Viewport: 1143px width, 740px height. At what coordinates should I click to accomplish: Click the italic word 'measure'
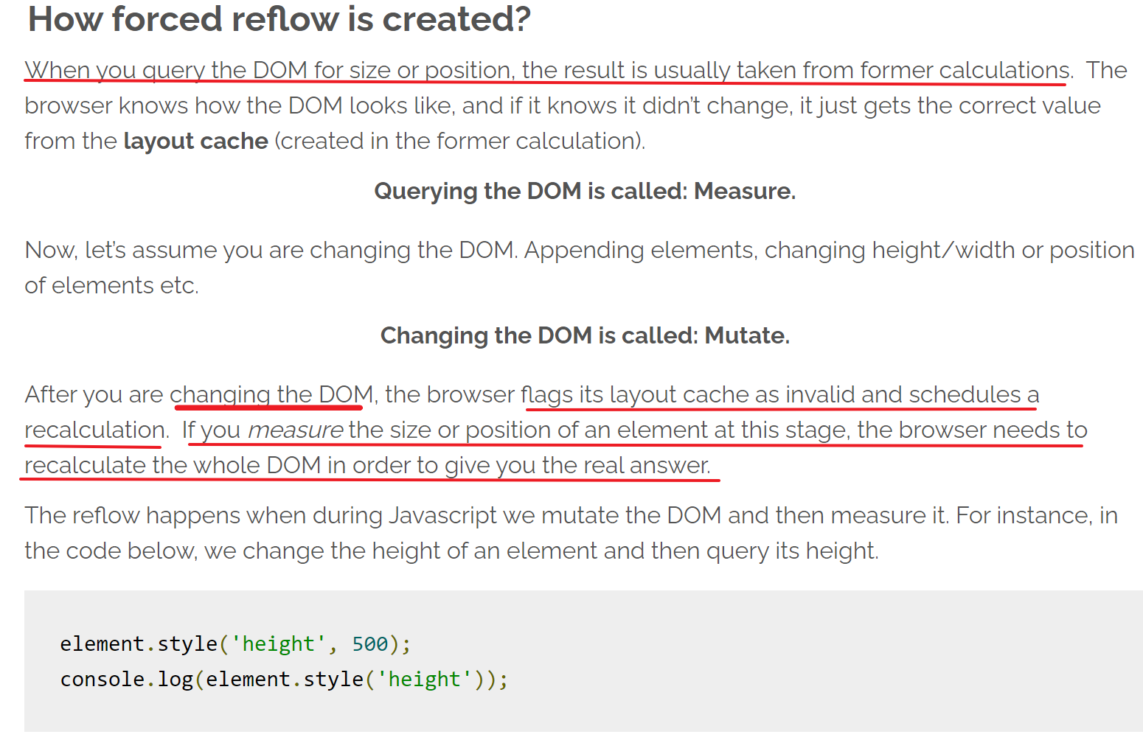click(295, 430)
